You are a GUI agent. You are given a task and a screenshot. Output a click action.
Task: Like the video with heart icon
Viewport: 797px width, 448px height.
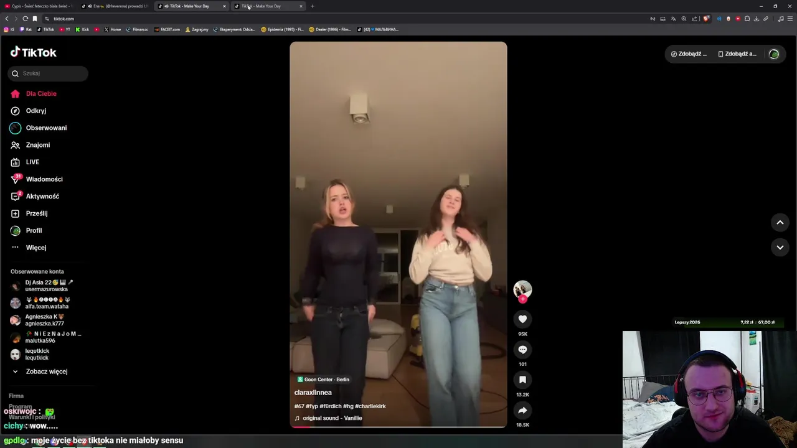pos(522,319)
